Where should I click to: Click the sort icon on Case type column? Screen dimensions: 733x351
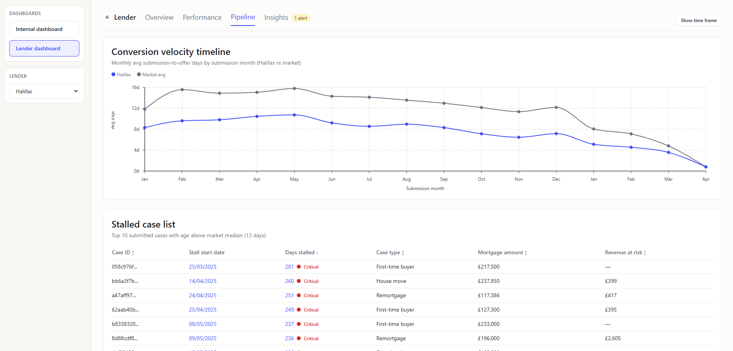pyautogui.click(x=402, y=252)
